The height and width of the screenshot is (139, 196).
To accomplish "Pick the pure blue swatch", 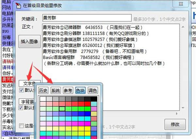I will pos(88,114).
